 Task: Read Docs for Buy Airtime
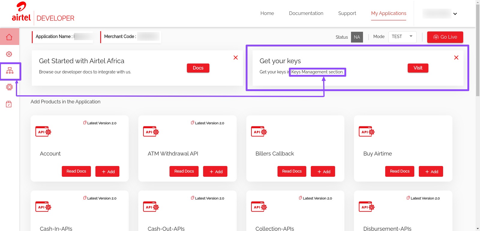pos(400,171)
